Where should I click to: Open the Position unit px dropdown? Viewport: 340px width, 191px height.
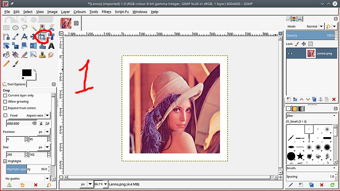[47, 132]
